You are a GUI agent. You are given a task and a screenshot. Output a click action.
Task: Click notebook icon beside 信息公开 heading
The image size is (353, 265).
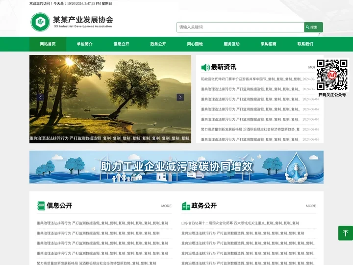[41, 206]
